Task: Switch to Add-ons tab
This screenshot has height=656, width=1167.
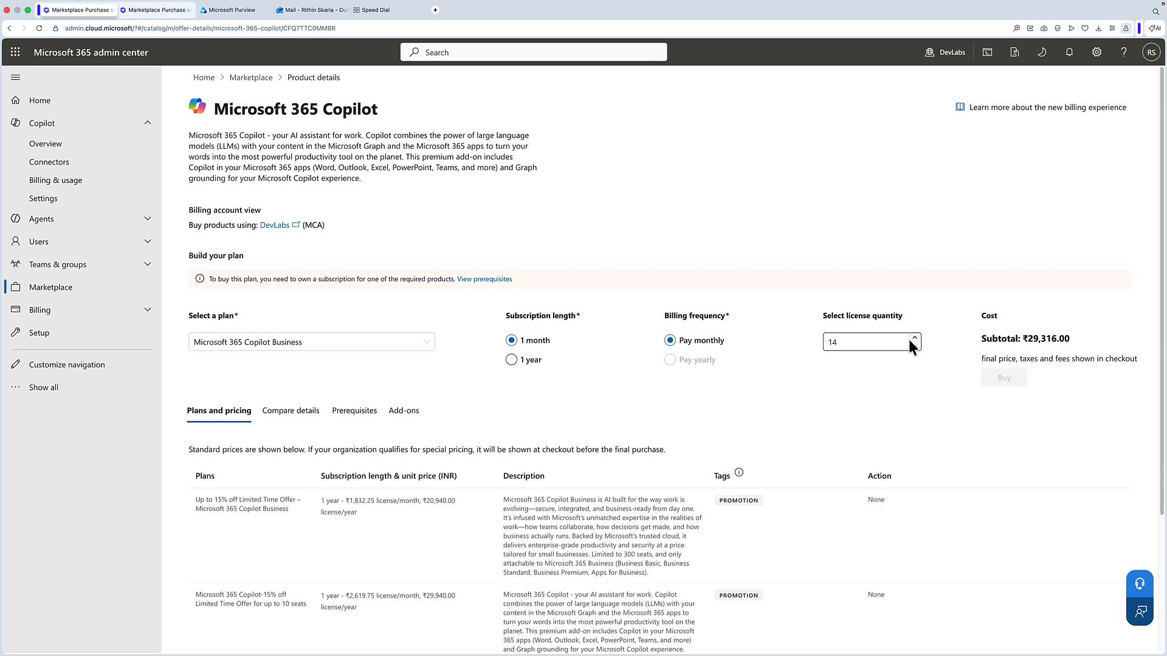Action: pos(404,411)
